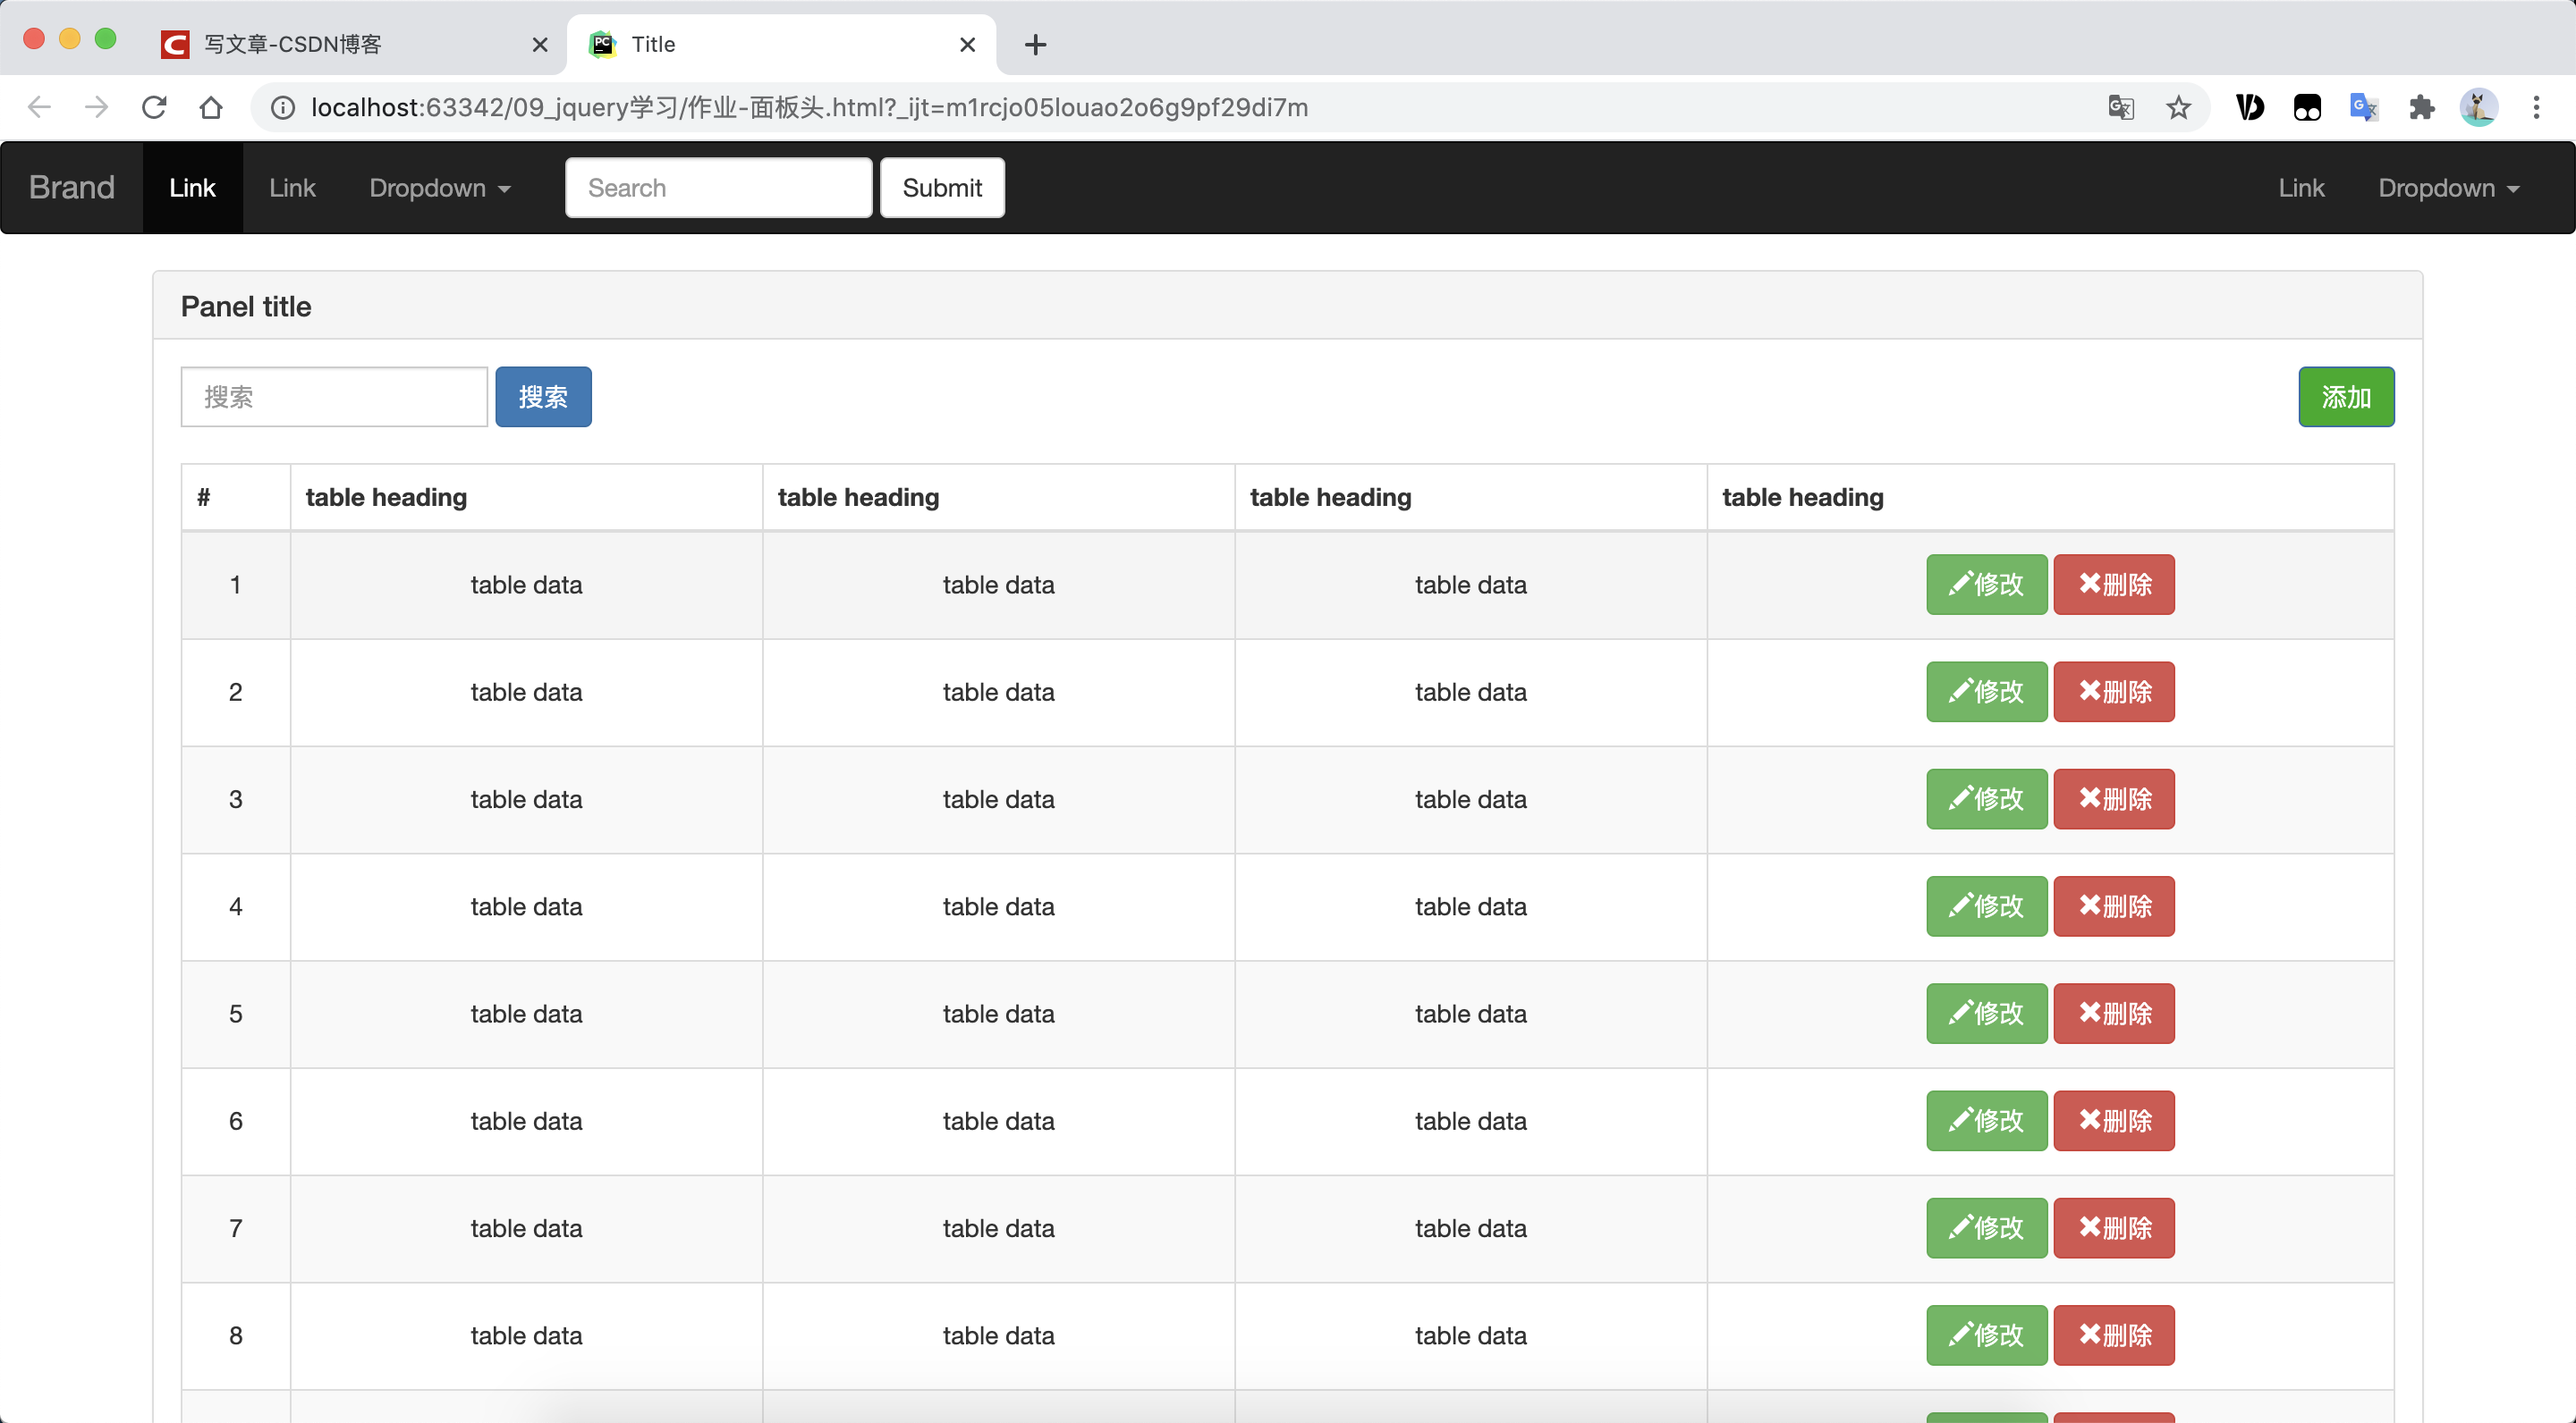Go to the browser home page icon
The height and width of the screenshot is (1423, 2576).
(211, 107)
